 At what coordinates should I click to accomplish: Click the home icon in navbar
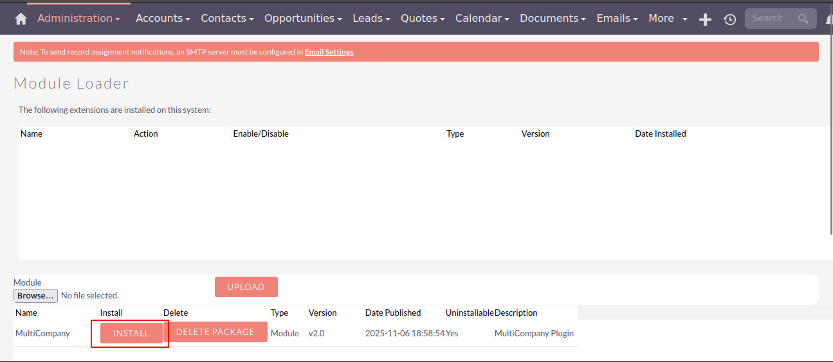pyautogui.click(x=21, y=19)
